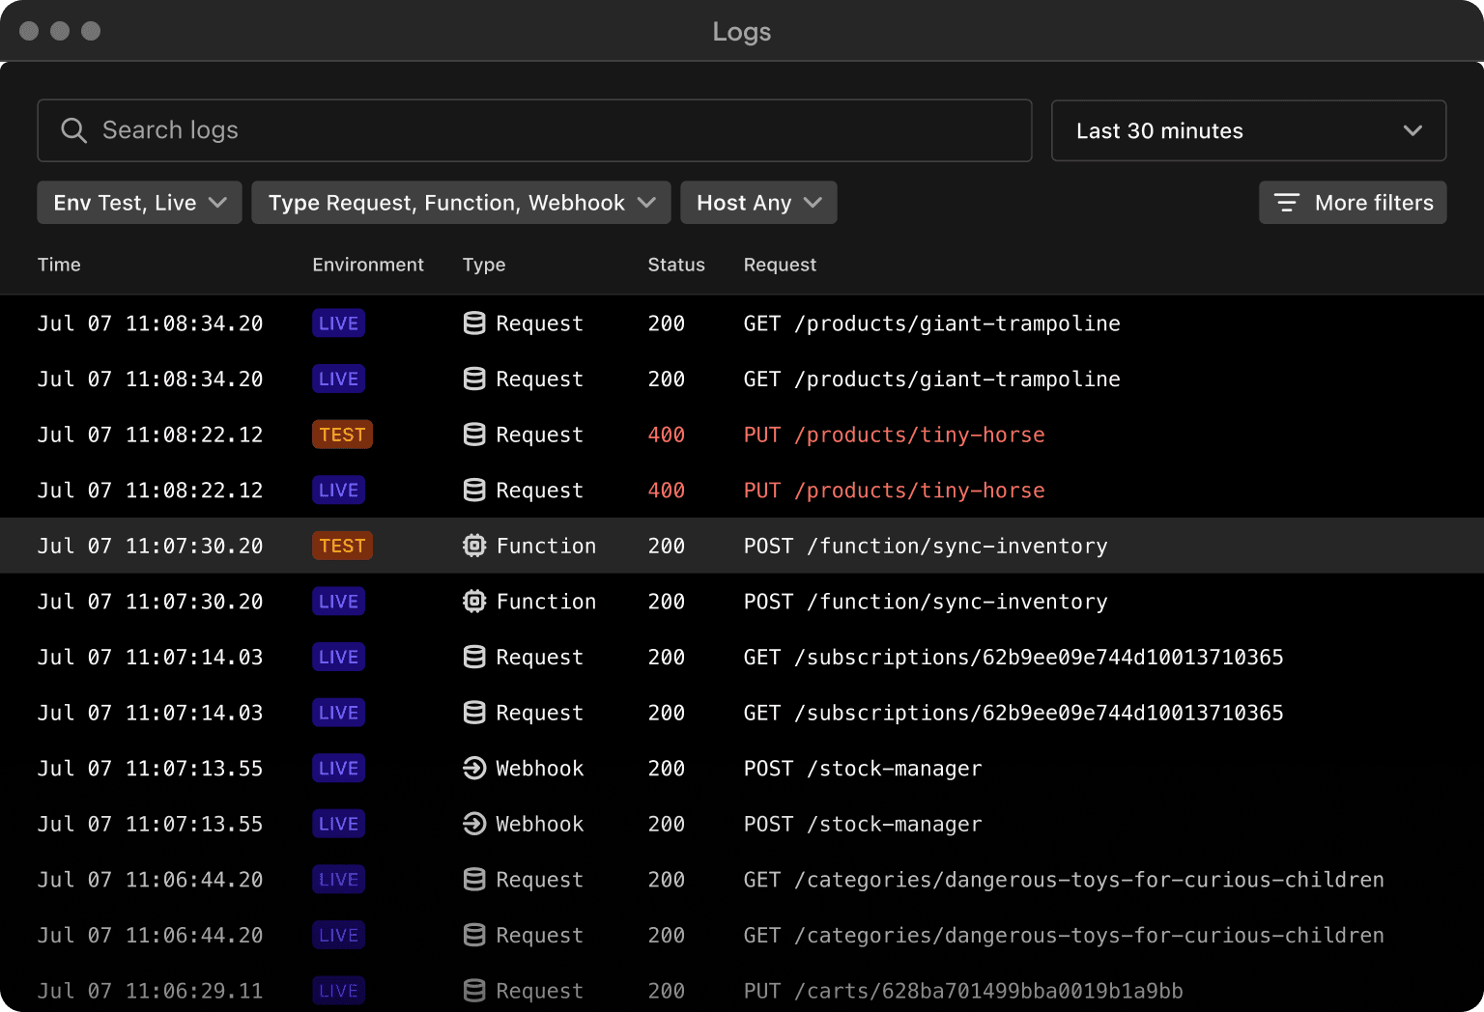
Task: Click the Function gear icon on sync-inventory TEST row
Action: coord(474,546)
